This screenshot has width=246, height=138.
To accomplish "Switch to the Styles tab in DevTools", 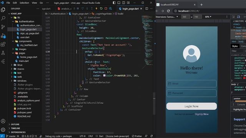I will [235, 46].
